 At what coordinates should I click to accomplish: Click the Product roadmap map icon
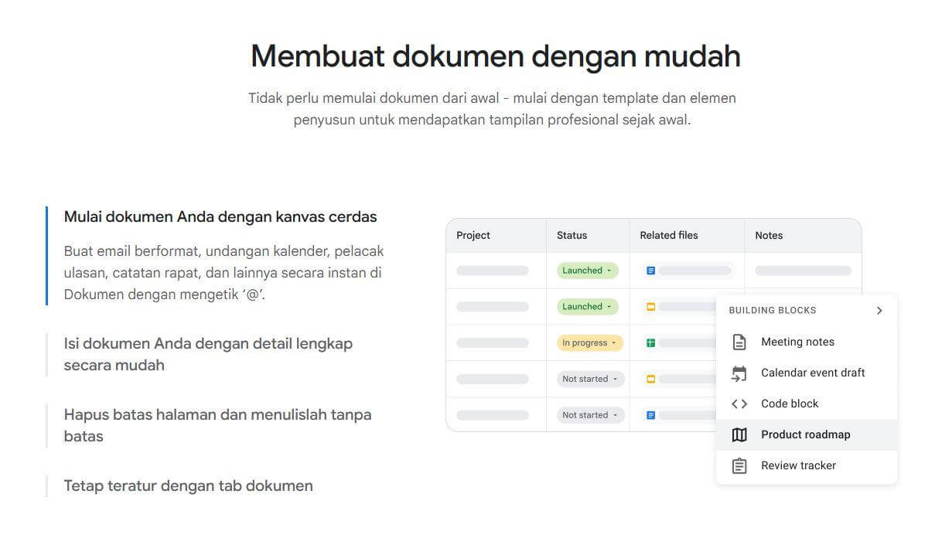coord(739,434)
